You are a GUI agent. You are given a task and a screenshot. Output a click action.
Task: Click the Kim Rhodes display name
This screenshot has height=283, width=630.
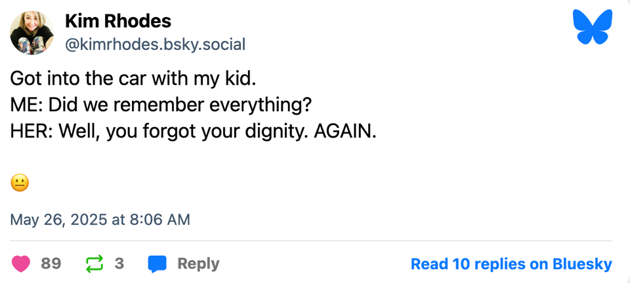click(x=118, y=21)
